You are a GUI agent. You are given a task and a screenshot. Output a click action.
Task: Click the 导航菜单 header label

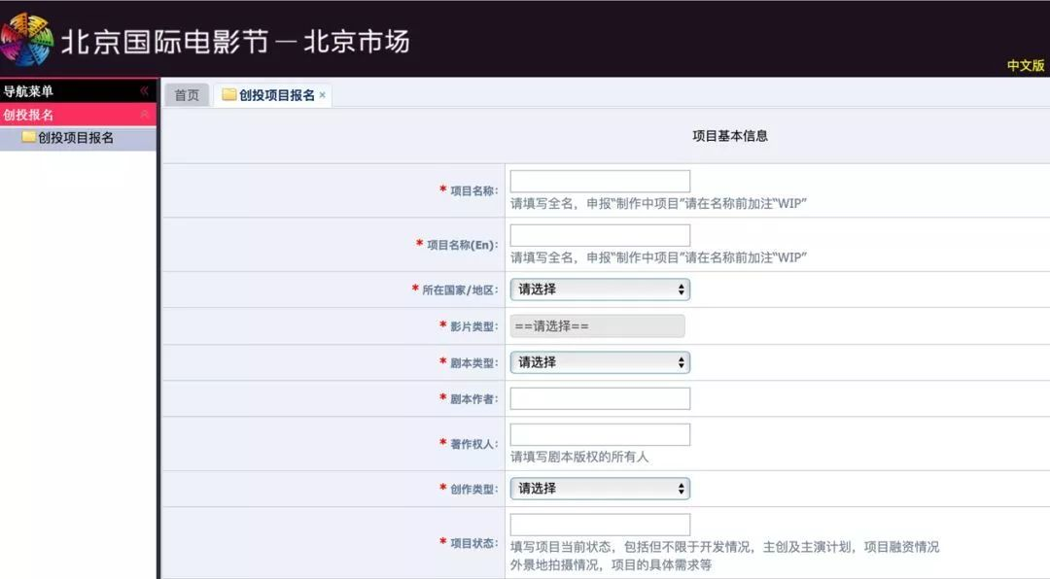pos(28,91)
